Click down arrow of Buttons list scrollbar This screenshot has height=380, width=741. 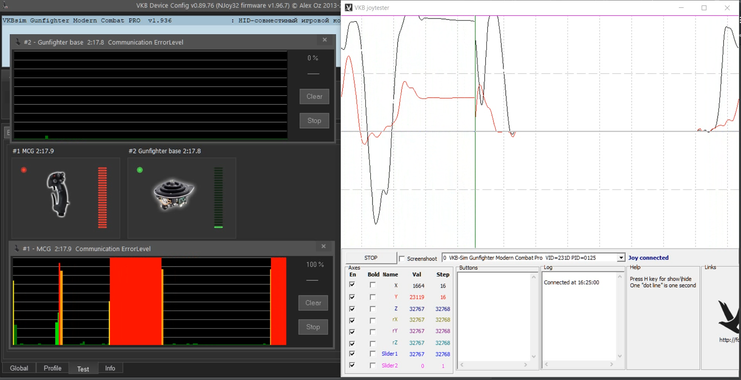point(534,357)
